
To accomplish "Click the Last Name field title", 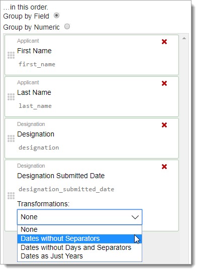I will pos(34,92).
